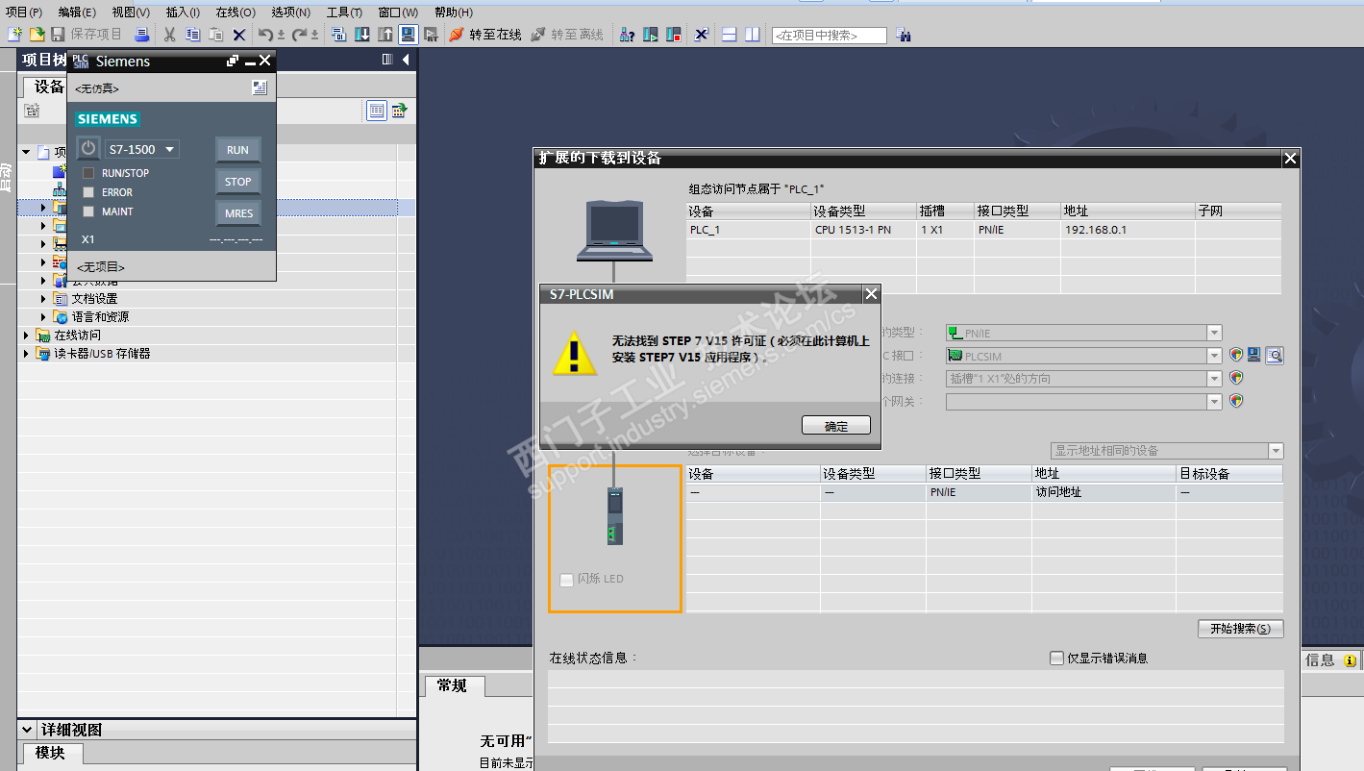Toggle the 闪烁 LED checkbox
This screenshot has width=1364, height=771.
click(566, 580)
